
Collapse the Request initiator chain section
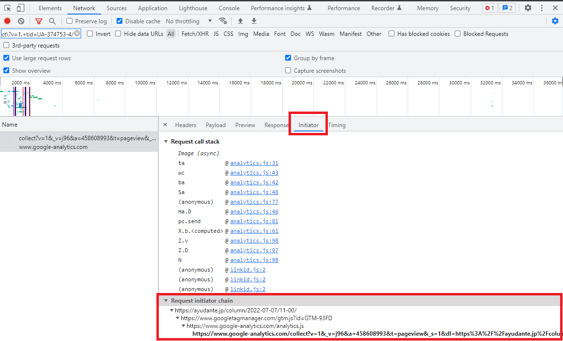(166, 301)
